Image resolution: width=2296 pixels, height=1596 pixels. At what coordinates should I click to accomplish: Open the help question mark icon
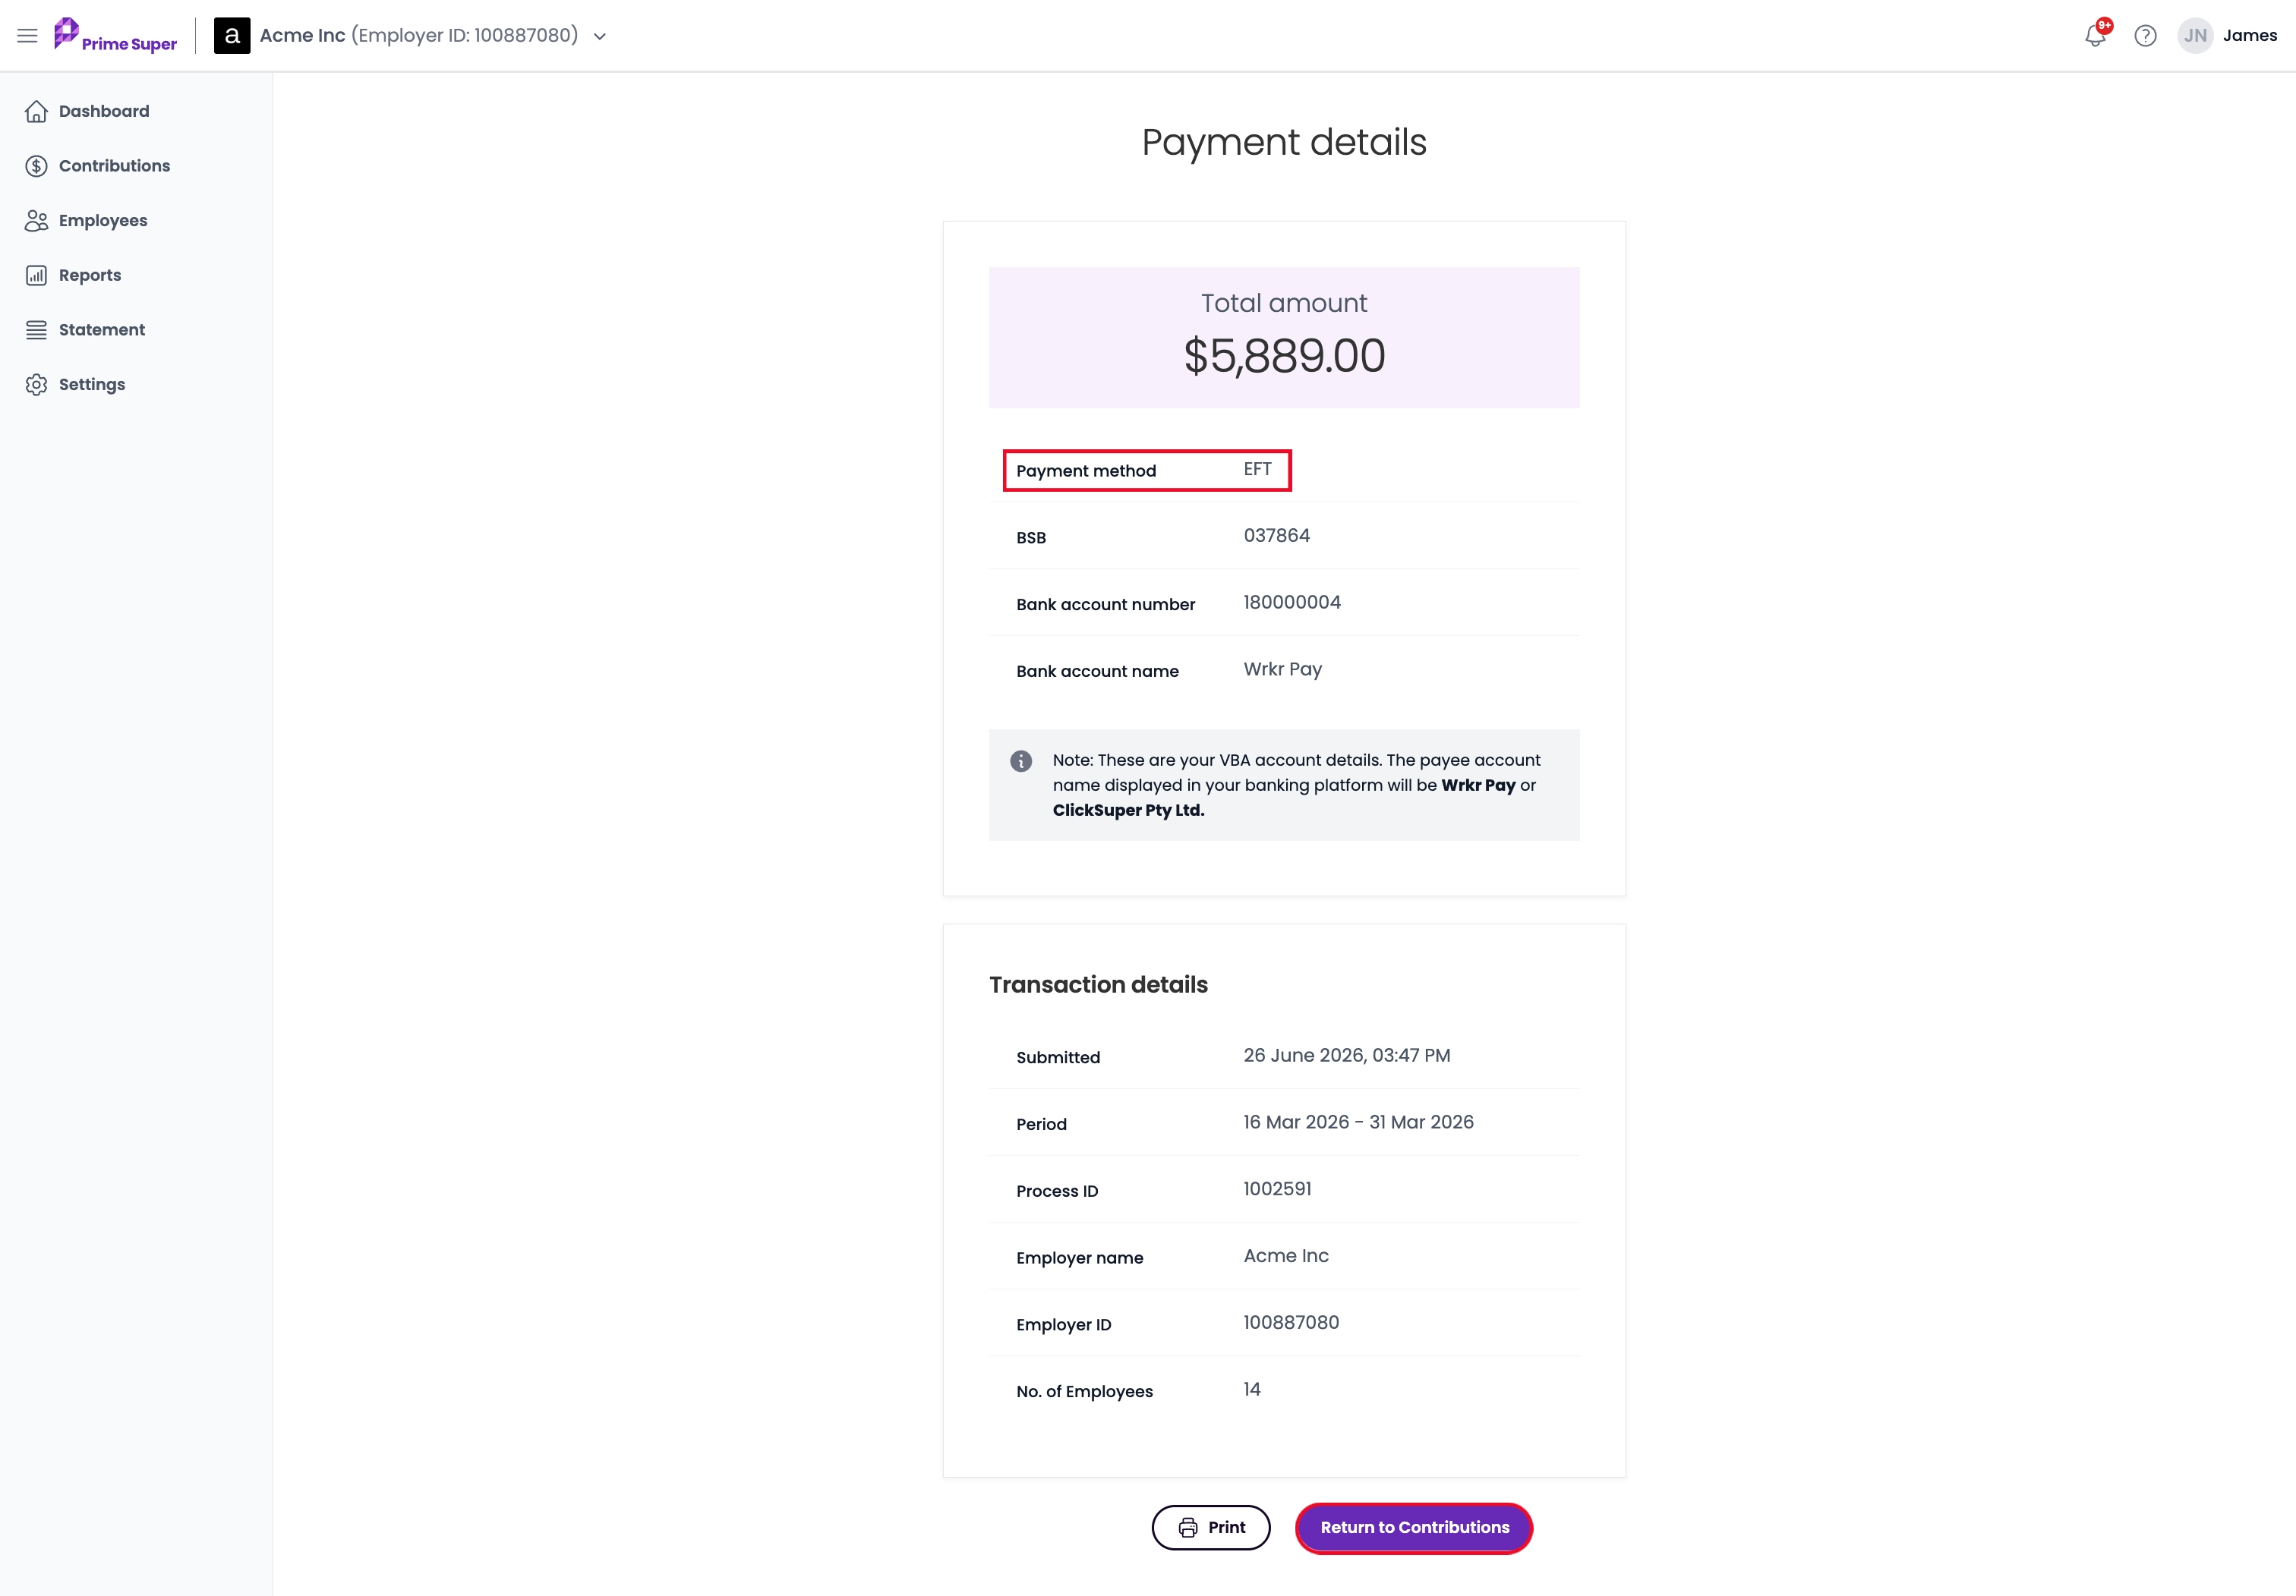click(x=2145, y=36)
